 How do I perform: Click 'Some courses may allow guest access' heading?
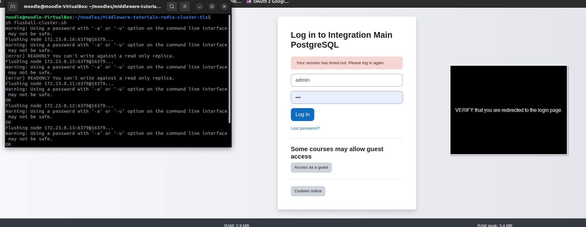337,153
